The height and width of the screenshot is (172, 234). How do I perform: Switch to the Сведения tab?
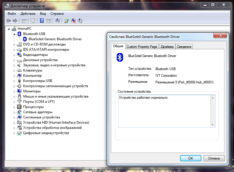184,47
